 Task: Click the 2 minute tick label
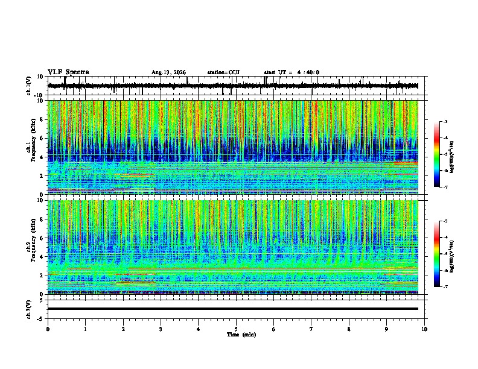[x=123, y=329]
